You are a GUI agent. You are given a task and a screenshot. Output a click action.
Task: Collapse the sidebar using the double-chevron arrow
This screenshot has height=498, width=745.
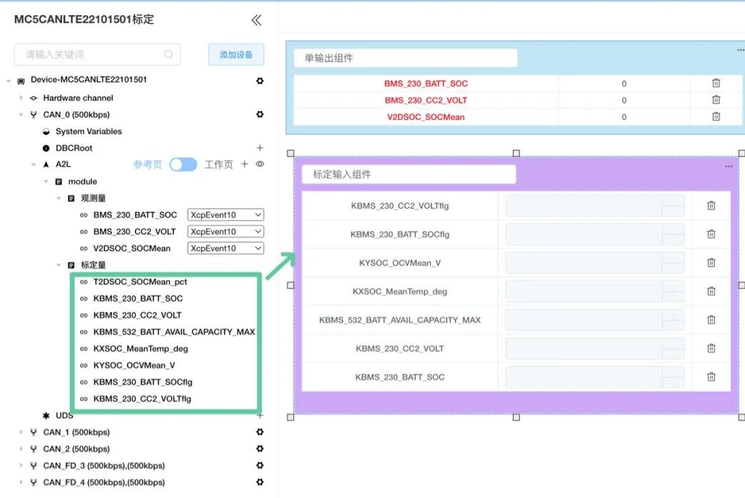(256, 21)
